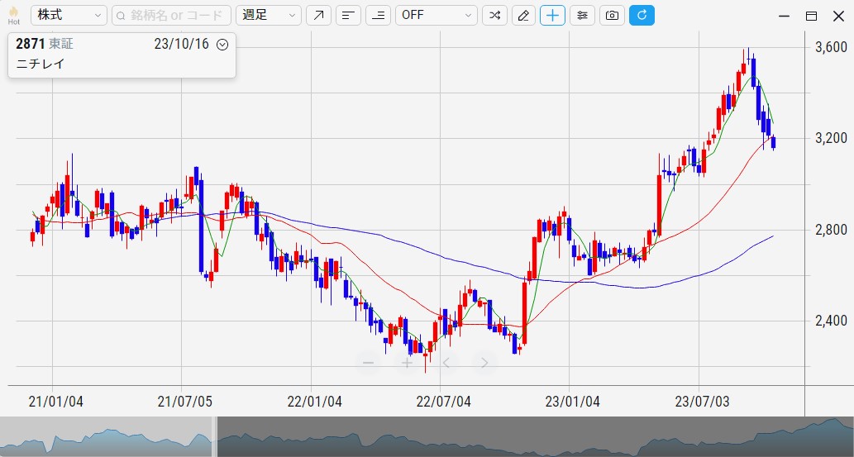Take a chart snapshot with camera icon
Image resolution: width=854 pixels, height=457 pixels.
point(612,15)
